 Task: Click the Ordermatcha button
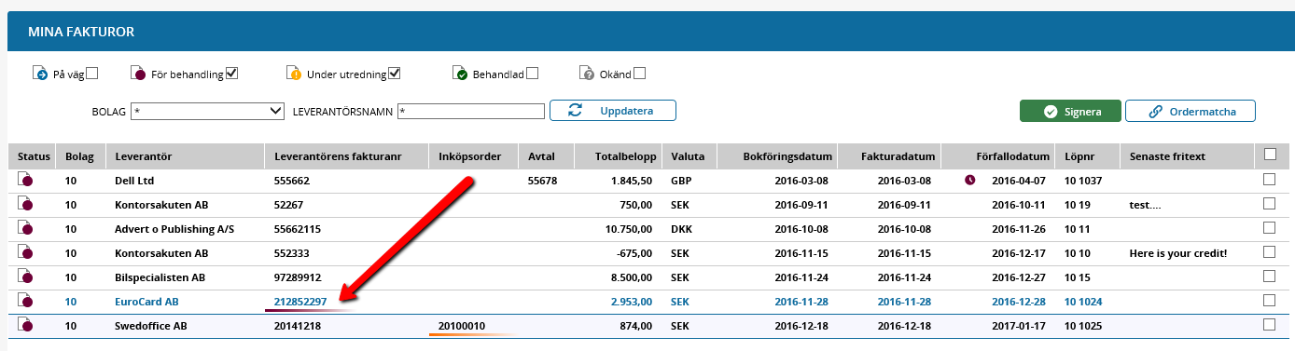[x=1191, y=111]
